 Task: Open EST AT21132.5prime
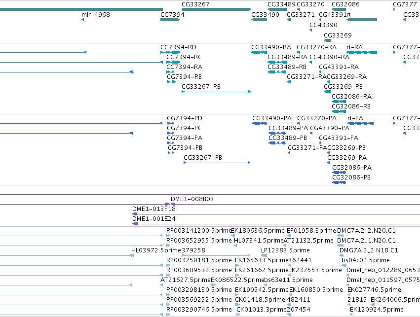tap(308, 241)
